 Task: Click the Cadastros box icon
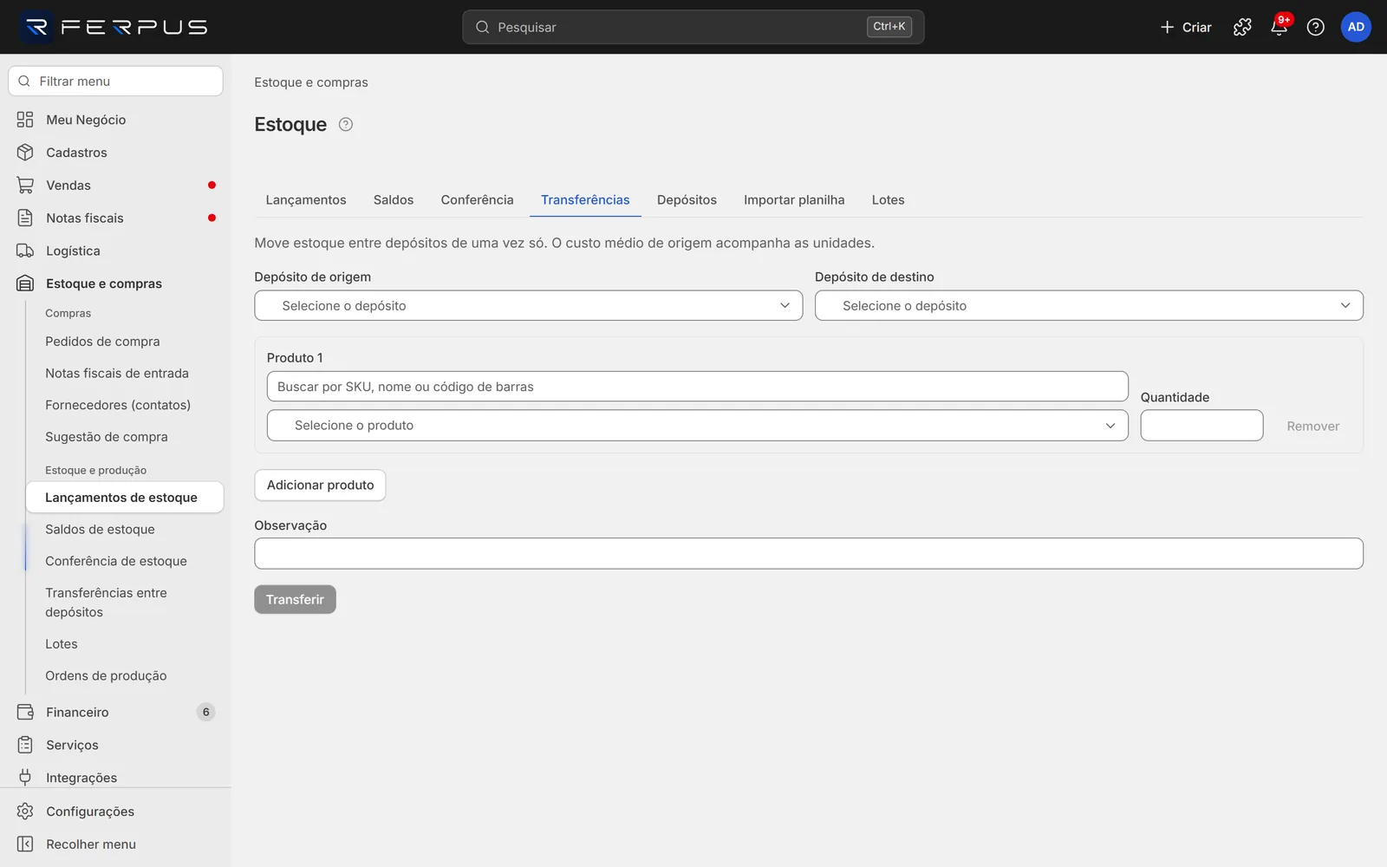pos(25,153)
